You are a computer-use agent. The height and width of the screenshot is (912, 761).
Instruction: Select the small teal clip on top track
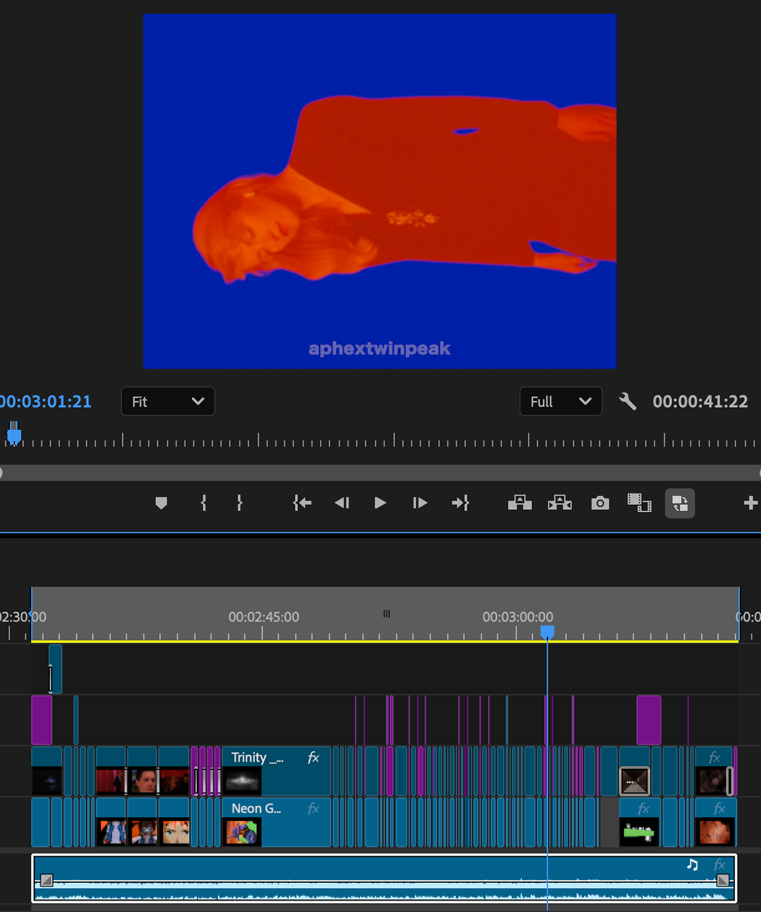point(55,669)
